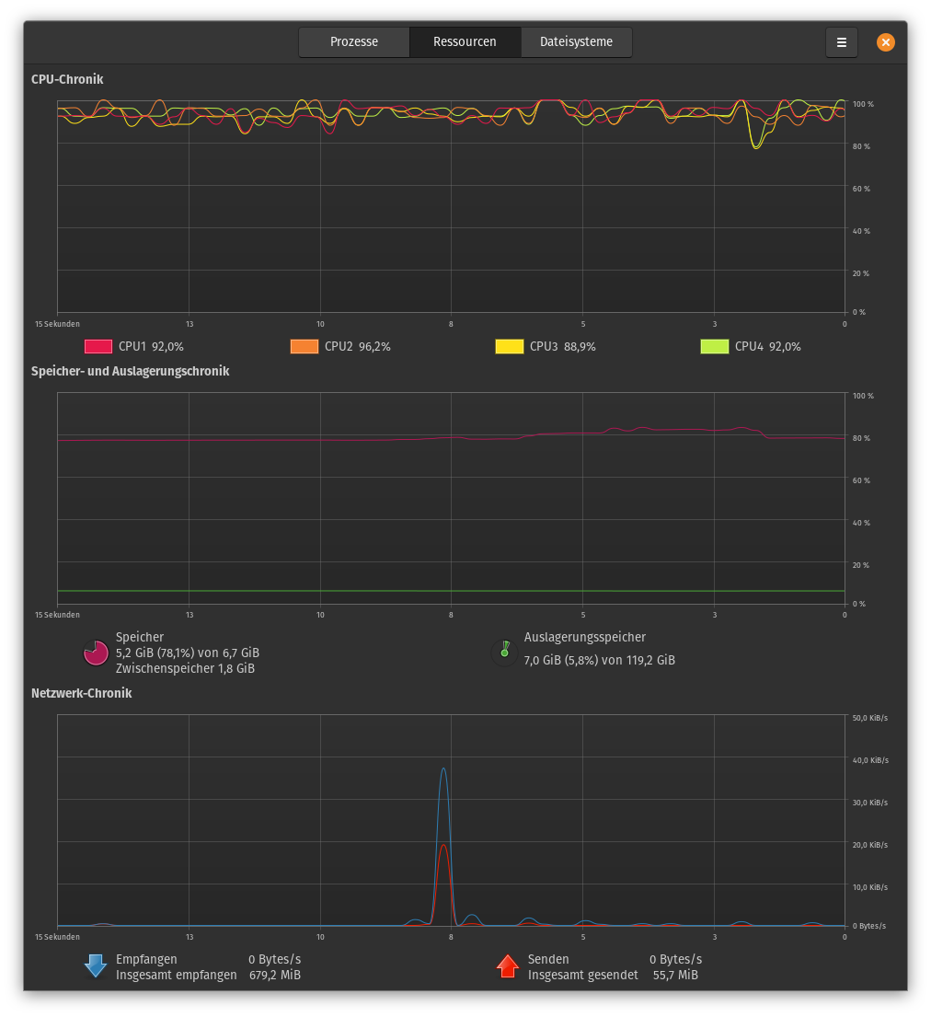Click the blue receiving arrow icon
This screenshot has height=1017, width=931.
pos(96,965)
